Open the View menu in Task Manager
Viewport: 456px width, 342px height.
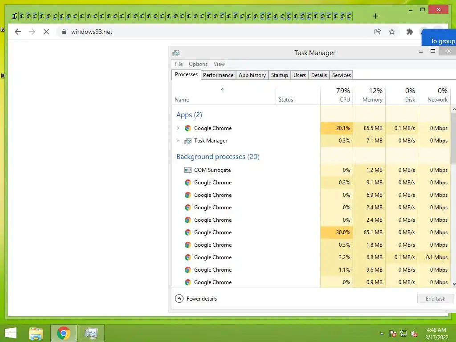(219, 64)
